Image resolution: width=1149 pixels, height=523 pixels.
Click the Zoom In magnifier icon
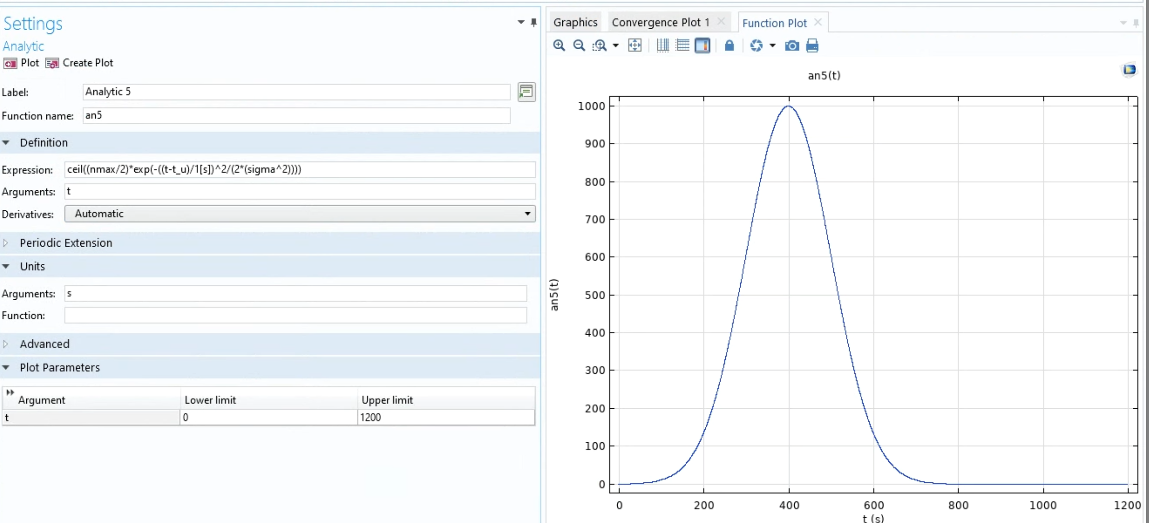[558, 45]
